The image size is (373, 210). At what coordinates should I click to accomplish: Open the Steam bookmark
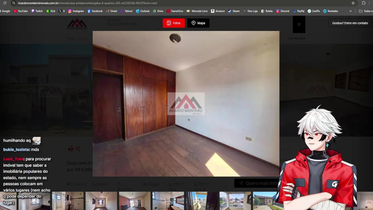point(234,11)
